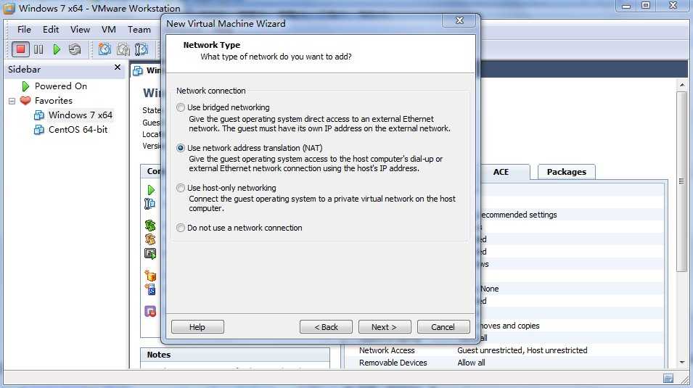Open the VM menu

109,30
